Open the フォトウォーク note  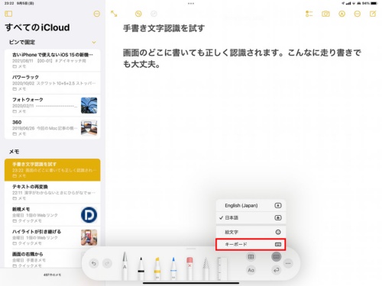click(53, 105)
